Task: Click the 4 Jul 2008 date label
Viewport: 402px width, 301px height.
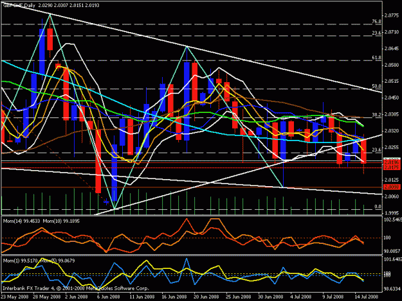Action: tap(301, 297)
